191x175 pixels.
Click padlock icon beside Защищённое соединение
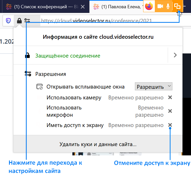[27, 55]
